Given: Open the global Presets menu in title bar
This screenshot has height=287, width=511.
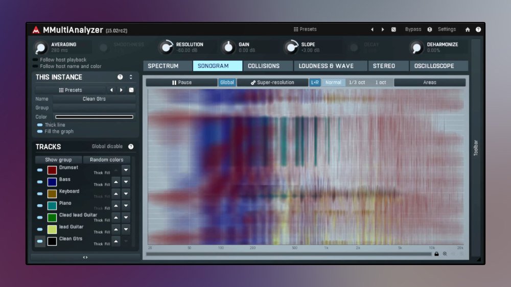Looking at the screenshot, I should [x=305, y=30].
